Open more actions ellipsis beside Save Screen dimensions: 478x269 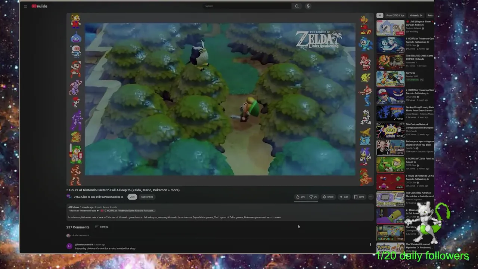[x=370, y=197]
